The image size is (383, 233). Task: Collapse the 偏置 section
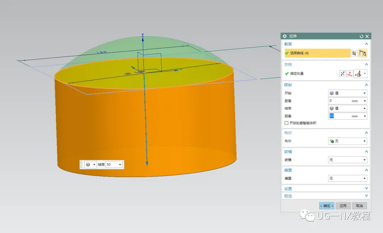click(x=366, y=170)
